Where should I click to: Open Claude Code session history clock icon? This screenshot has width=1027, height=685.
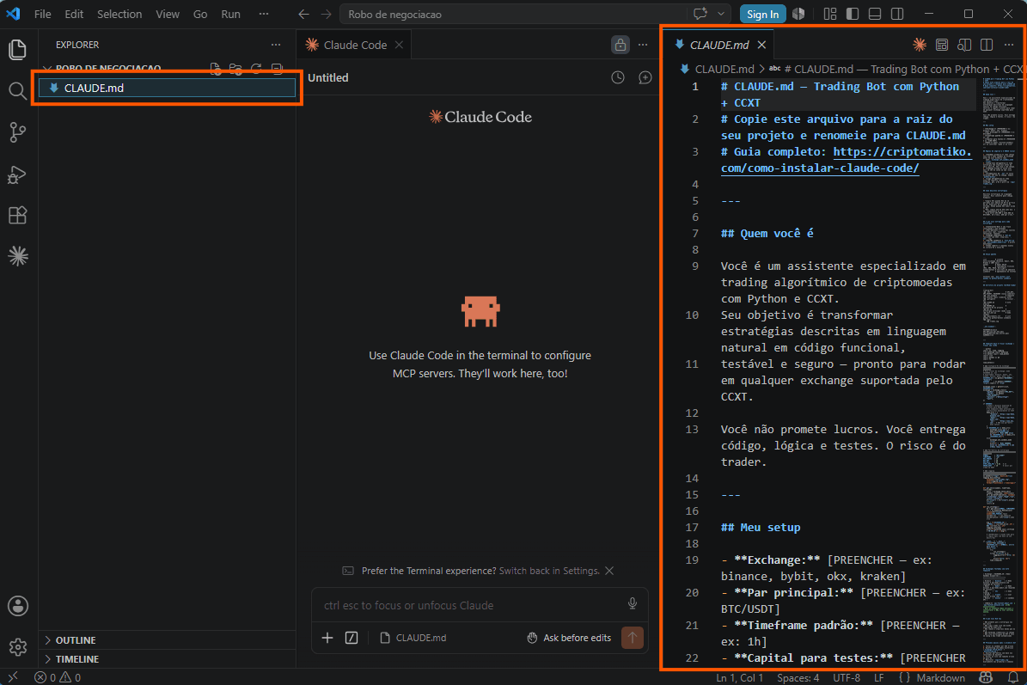[x=618, y=77]
